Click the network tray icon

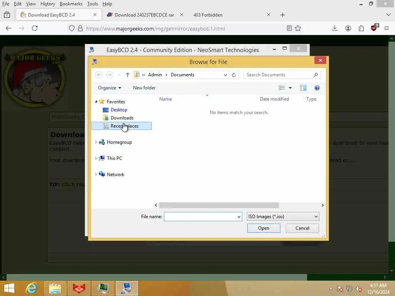(x=349, y=288)
